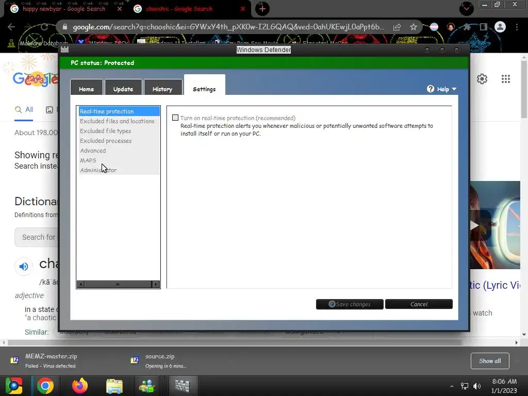Select the All search results tab
The height and width of the screenshot is (396, 528).
click(24, 110)
